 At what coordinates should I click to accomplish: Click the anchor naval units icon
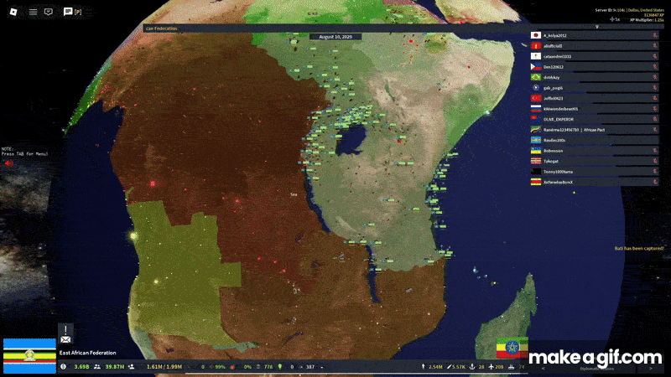[472, 366]
